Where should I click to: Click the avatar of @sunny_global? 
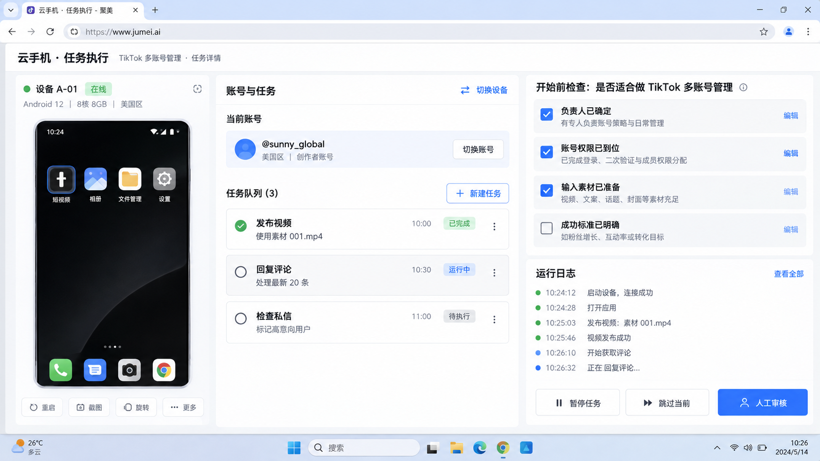point(245,149)
